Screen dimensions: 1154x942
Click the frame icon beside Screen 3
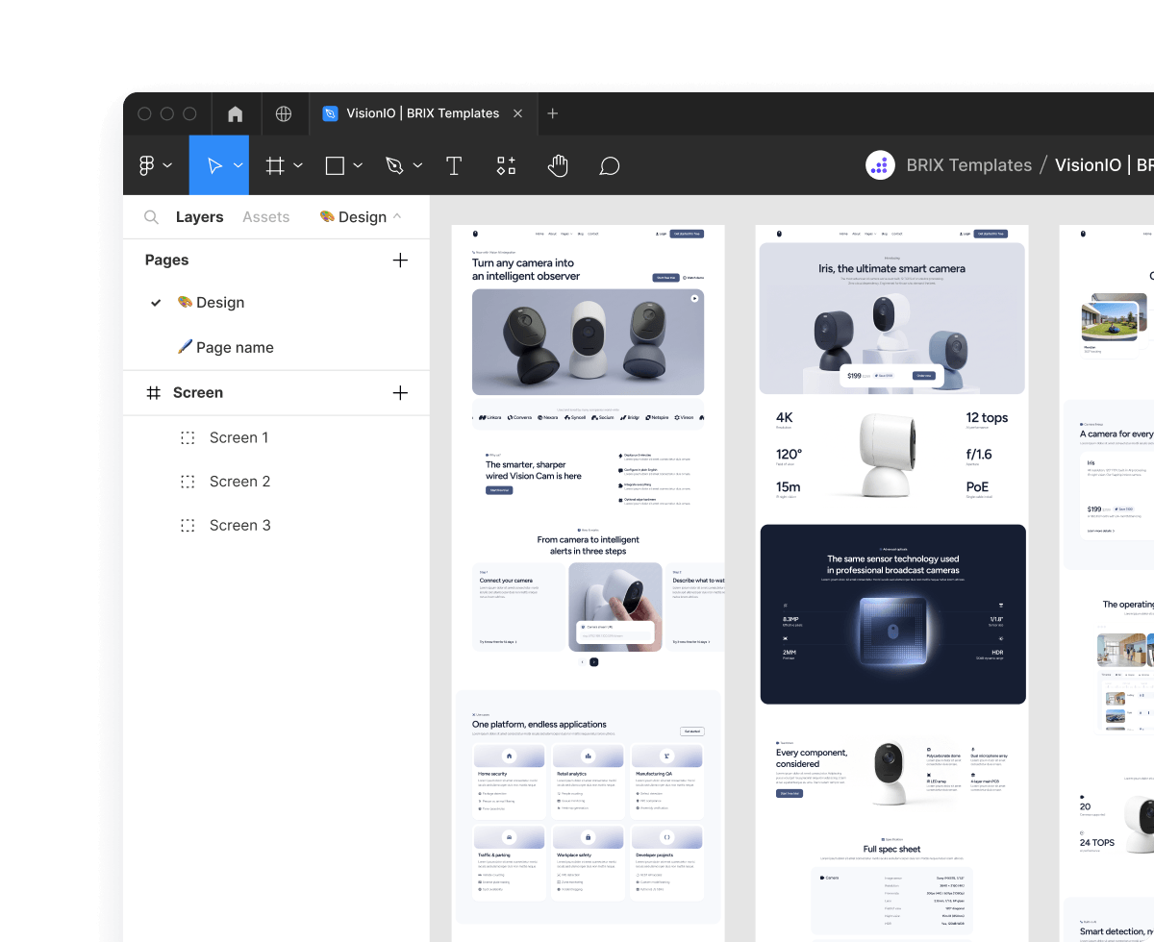coord(188,526)
